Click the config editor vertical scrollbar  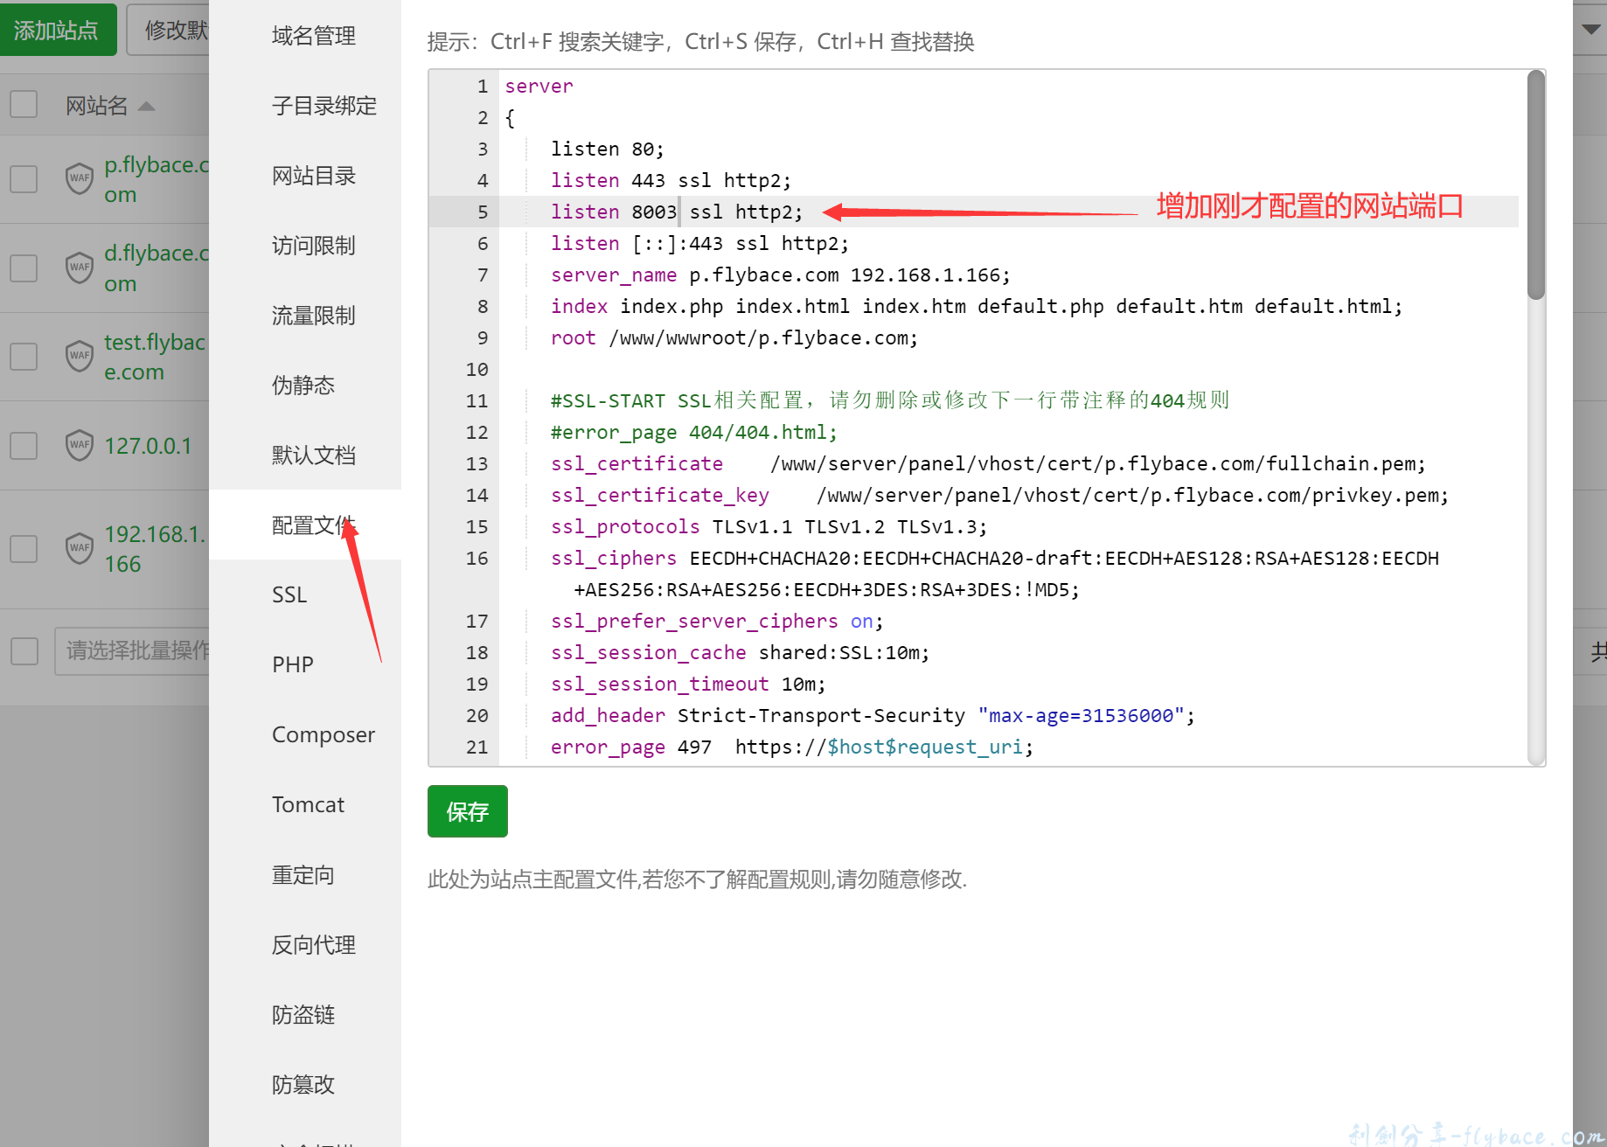point(1535,185)
